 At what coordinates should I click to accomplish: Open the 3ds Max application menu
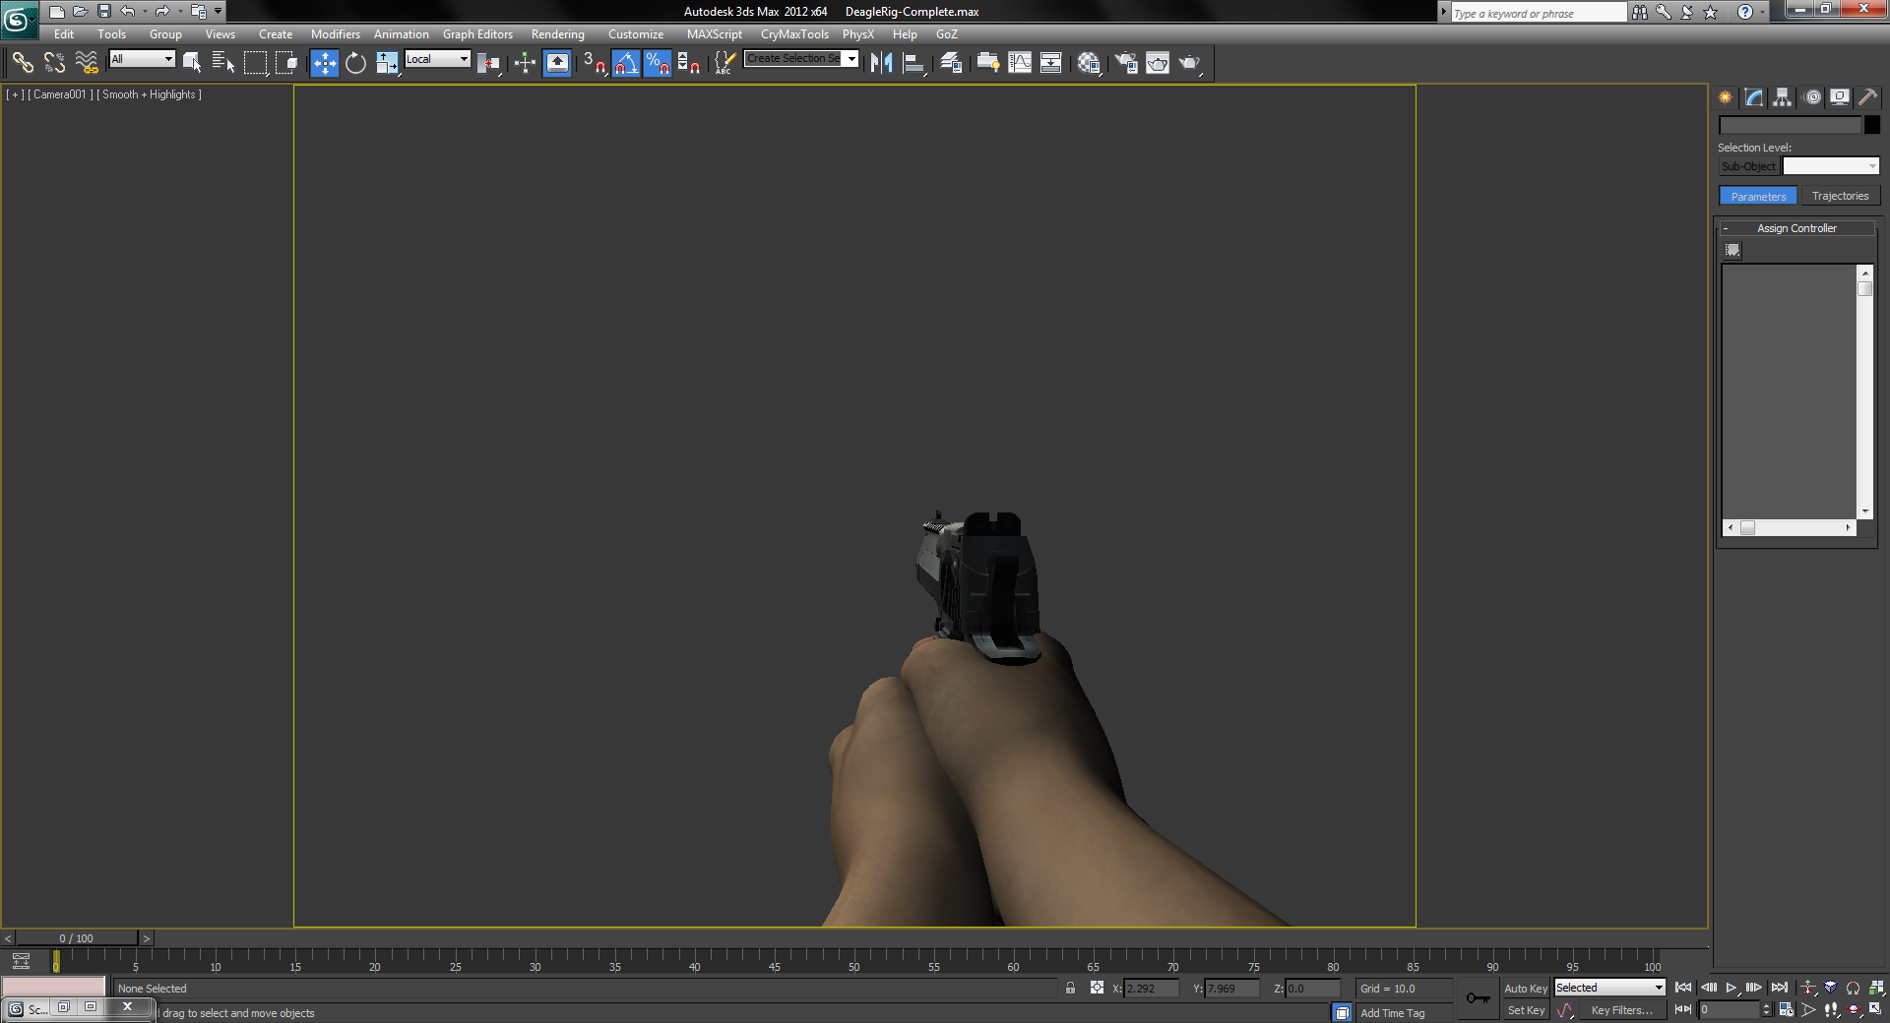pos(19,20)
